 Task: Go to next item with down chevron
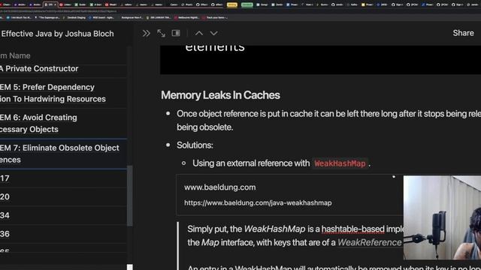pyautogui.click(x=213, y=33)
